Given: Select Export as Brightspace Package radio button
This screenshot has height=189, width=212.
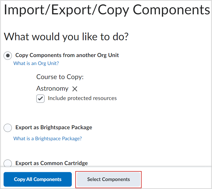Looking at the screenshot, I should [8, 128].
